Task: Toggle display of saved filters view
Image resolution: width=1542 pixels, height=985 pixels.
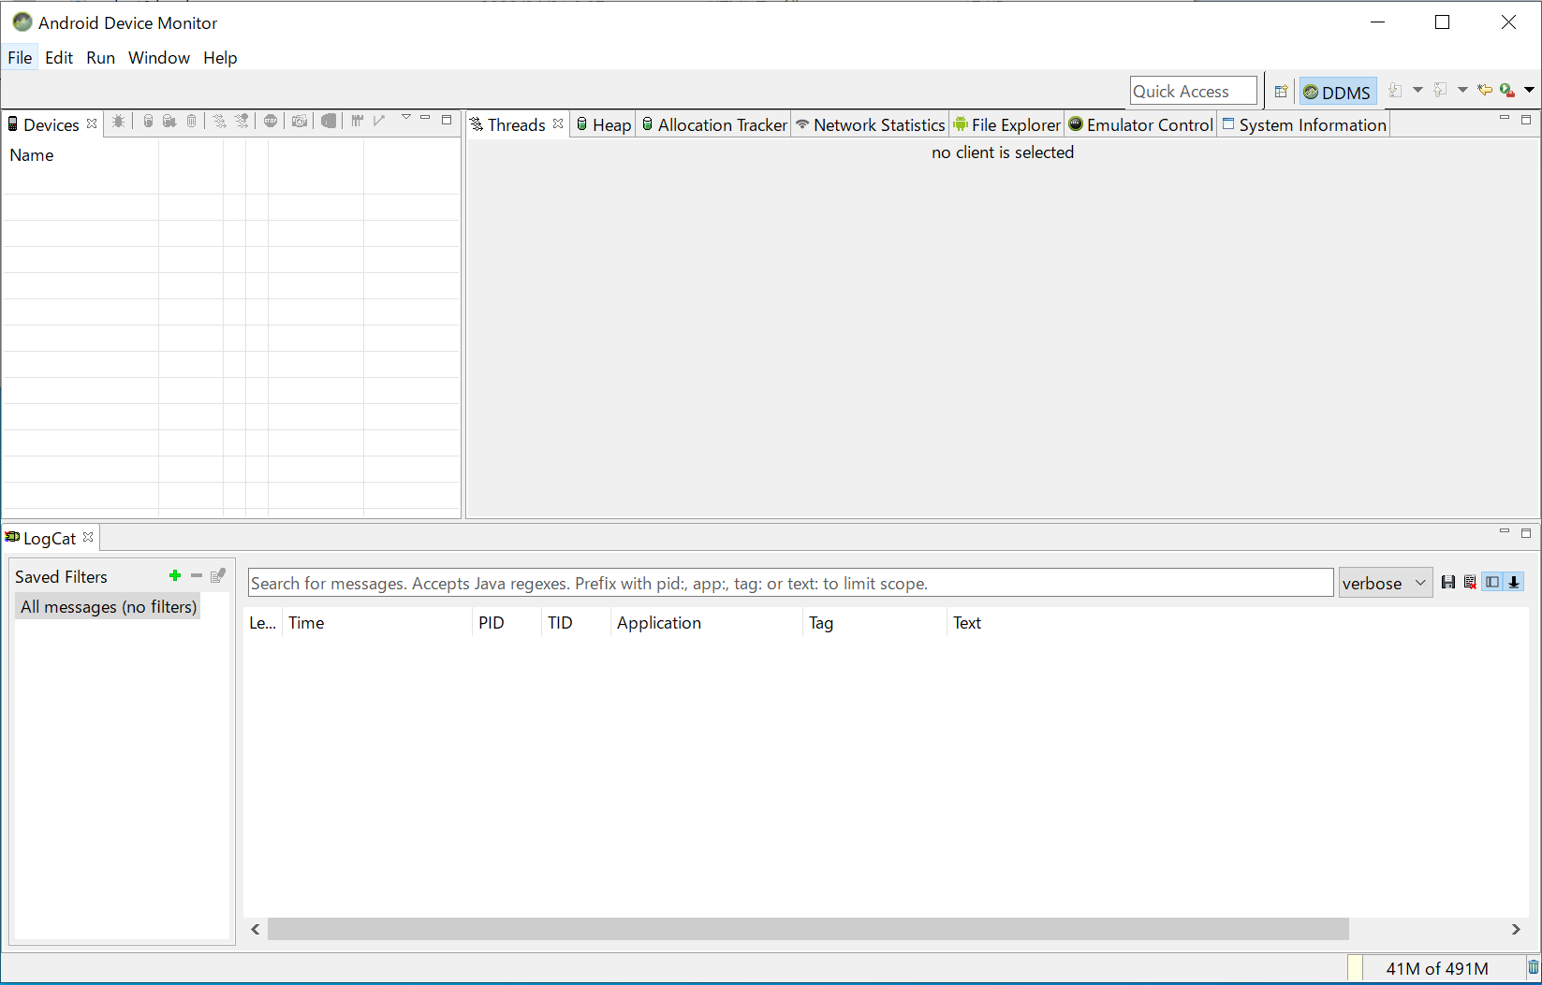Action: pos(1492,583)
